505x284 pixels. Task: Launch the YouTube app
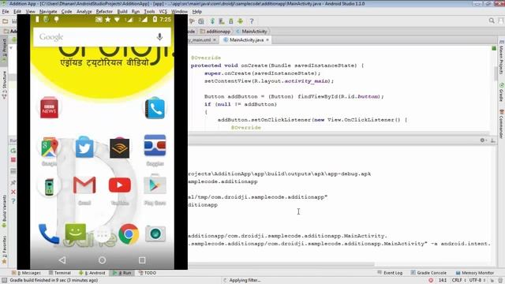tap(119, 185)
